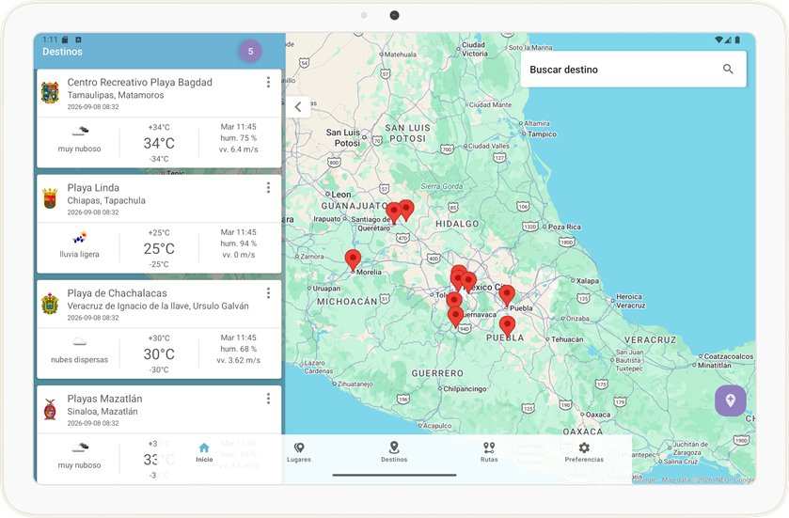Click the 25°C temperature reading
The height and width of the screenshot is (518, 789).
pyautogui.click(x=159, y=248)
